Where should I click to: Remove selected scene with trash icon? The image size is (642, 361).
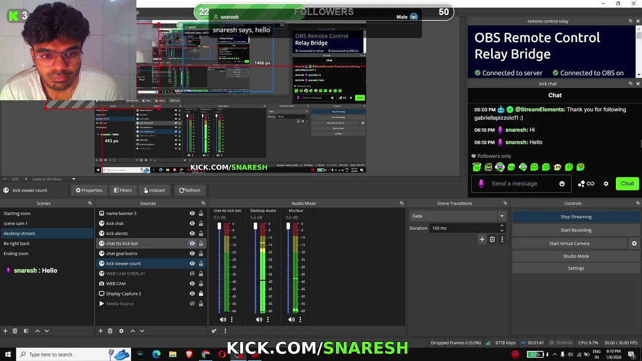click(15, 331)
